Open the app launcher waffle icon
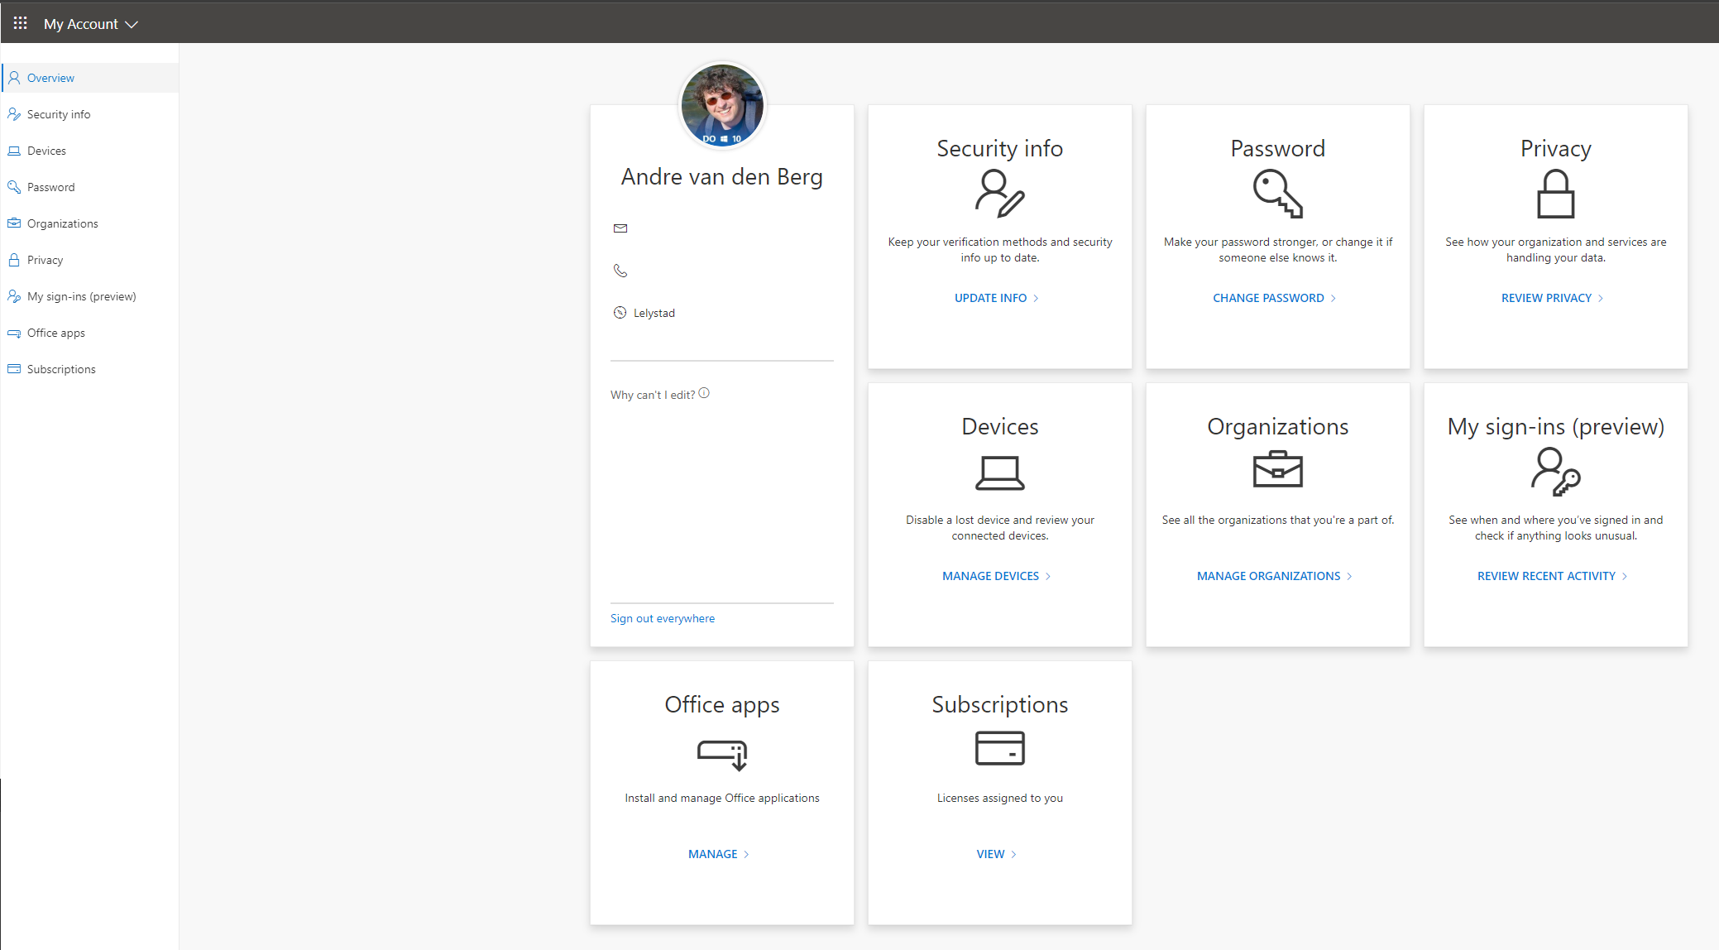This screenshot has height=950, width=1719. click(21, 23)
